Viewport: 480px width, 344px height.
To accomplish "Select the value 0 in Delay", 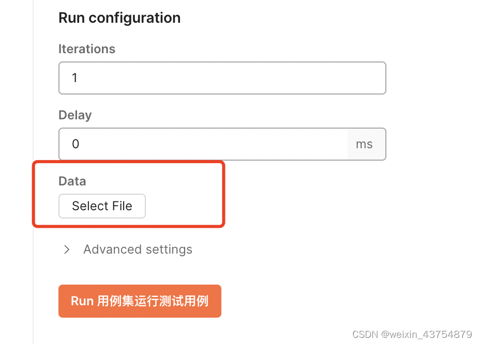I will click(76, 144).
